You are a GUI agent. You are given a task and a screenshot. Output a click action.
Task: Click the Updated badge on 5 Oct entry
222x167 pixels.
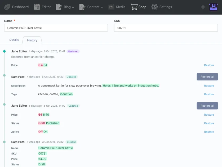[x=73, y=106]
